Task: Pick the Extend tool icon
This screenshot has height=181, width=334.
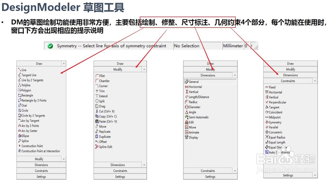Action: [x=97, y=96]
